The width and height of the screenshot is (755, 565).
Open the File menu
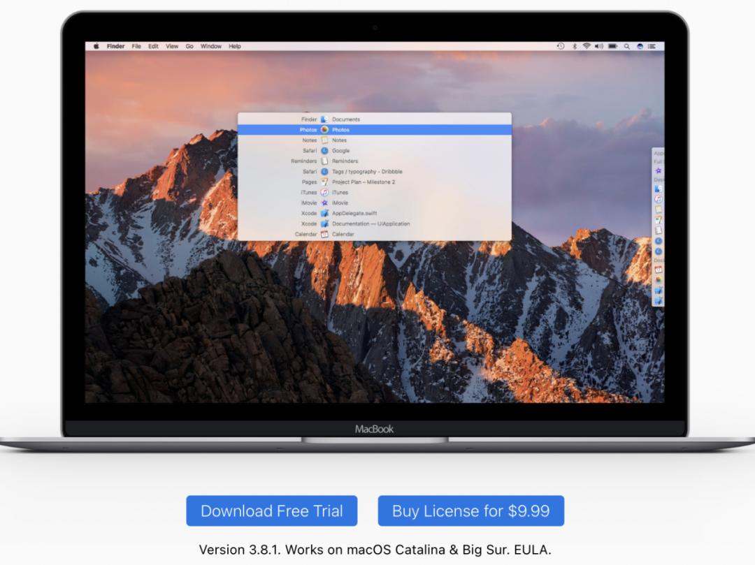[x=136, y=46]
